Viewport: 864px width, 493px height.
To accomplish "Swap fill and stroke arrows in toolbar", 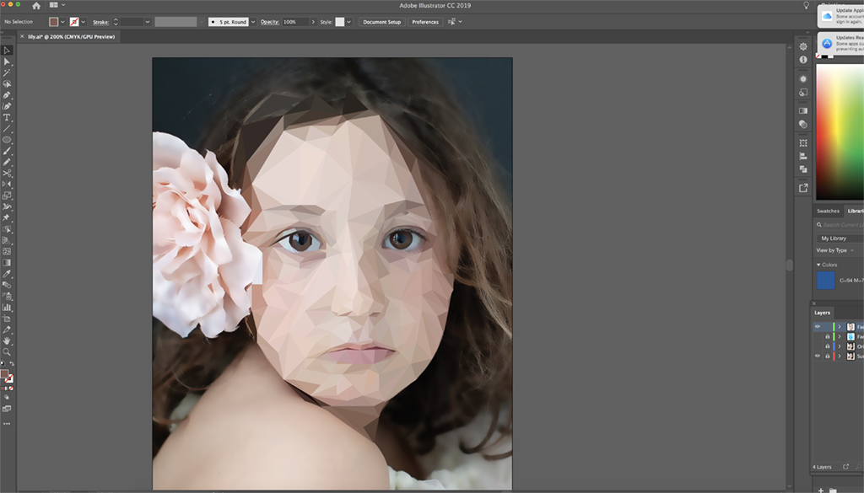I will [x=12, y=364].
